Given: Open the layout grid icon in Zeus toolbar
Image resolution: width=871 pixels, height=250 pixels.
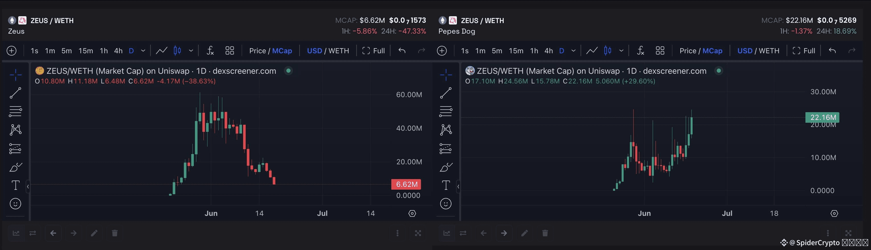Looking at the screenshot, I should pos(230,51).
